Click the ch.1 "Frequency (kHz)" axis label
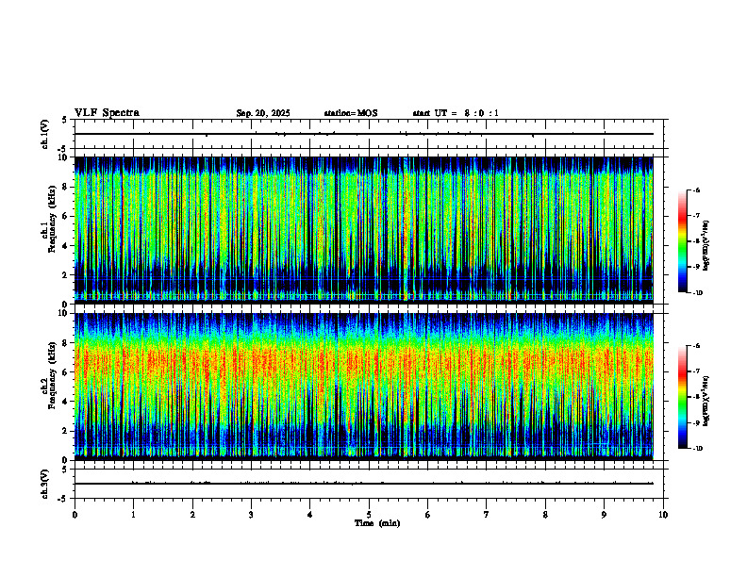Viewport: 747px width, 577px height. point(52,219)
